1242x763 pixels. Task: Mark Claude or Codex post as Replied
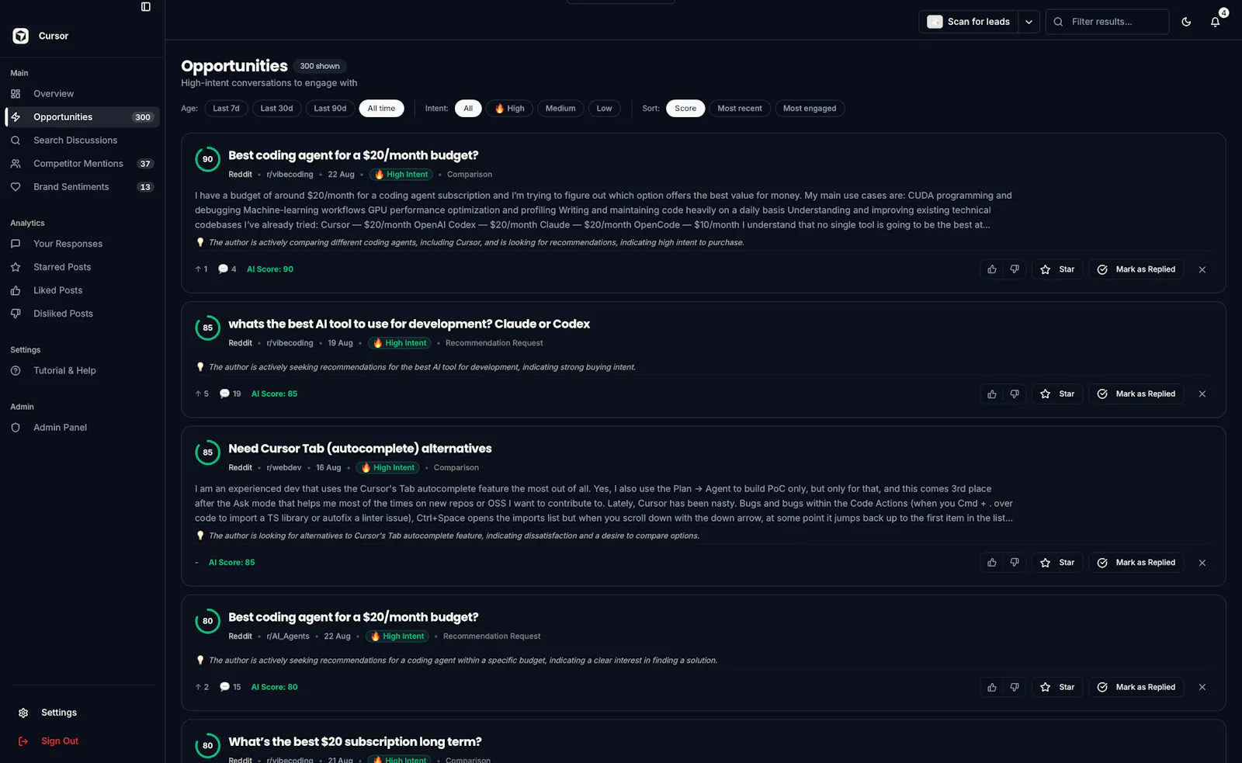point(1136,394)
